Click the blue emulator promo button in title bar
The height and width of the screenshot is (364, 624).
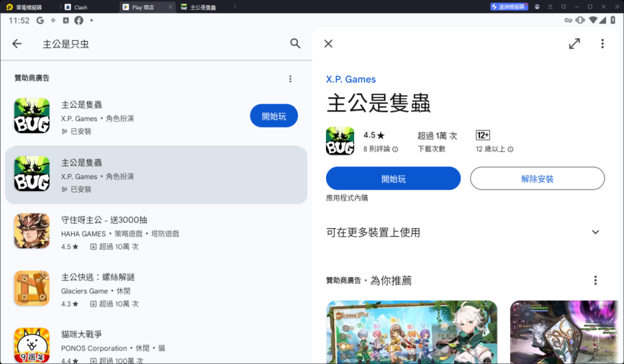[509, 7]
